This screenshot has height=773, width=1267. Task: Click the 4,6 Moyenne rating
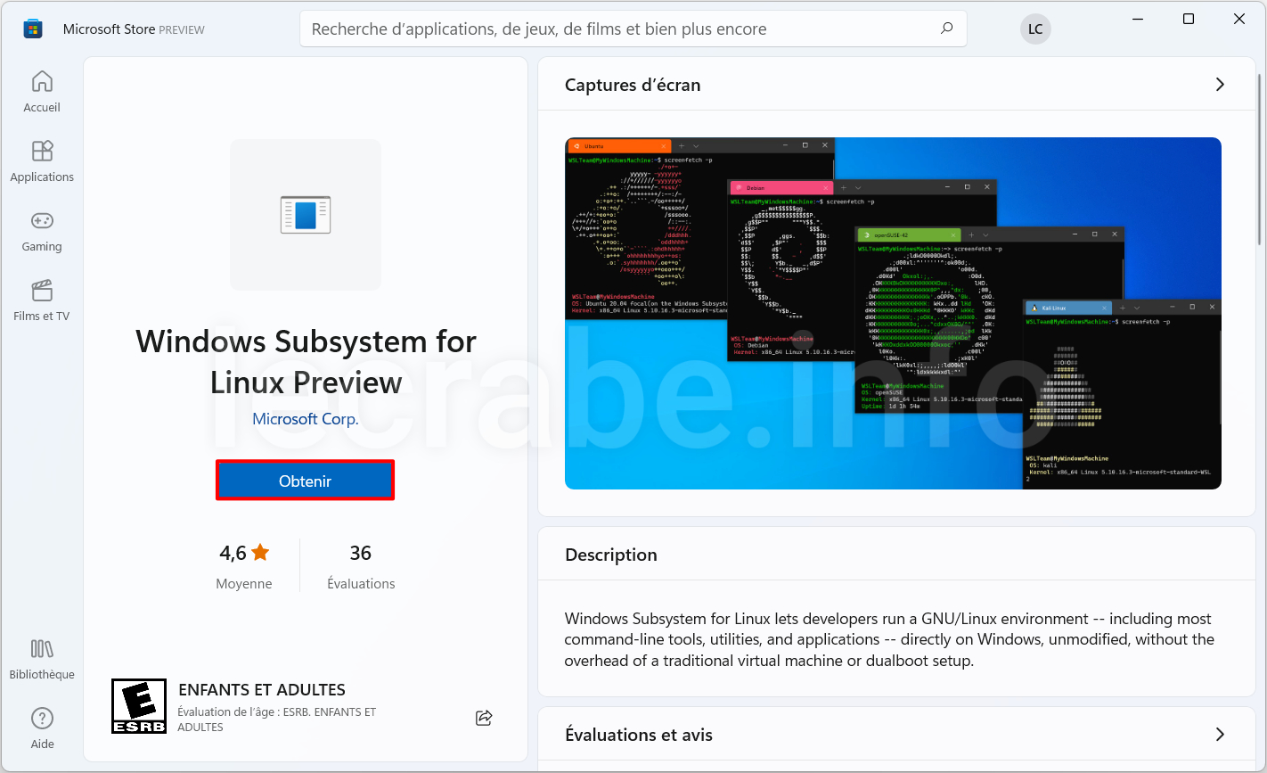tap(244, 566)
